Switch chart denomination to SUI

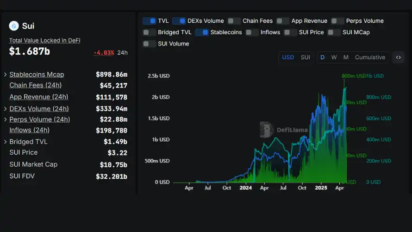pyautogui.click(x=306, y=57)
